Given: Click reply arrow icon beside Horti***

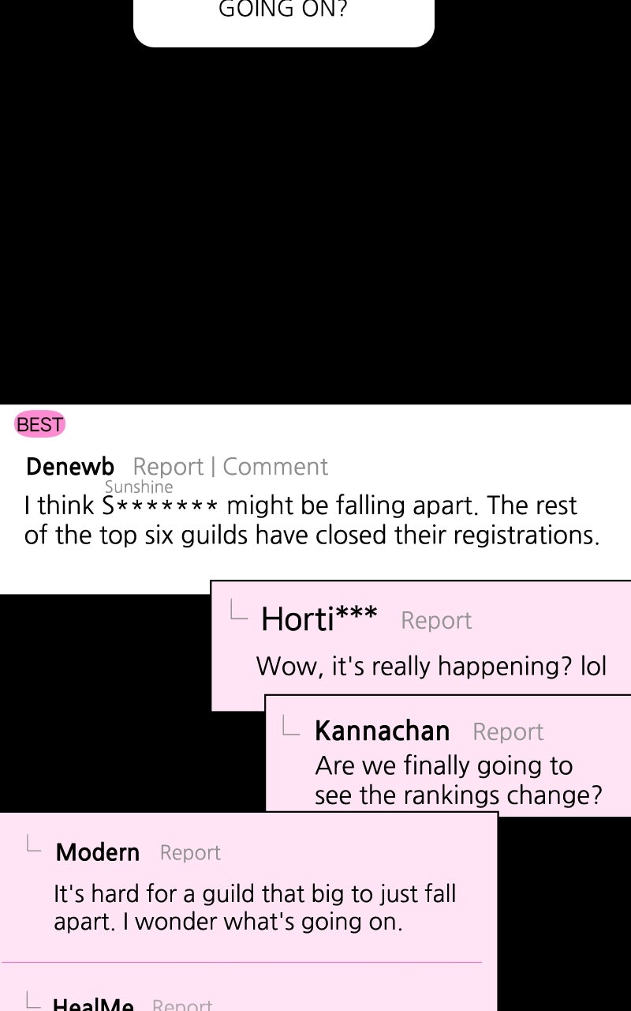Looking at the screenshot, I should pyautogui.click(x=238, y=610).
